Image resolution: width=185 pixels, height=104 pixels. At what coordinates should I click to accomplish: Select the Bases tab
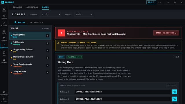pos(45,7)
